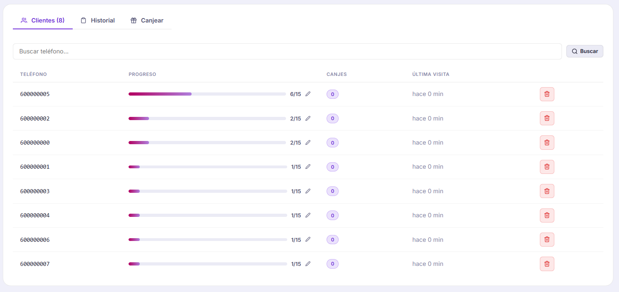The width and height of the screenshot is (619, 292).
Task: Click progress bar for client 600000002
Action: [207, 118]
